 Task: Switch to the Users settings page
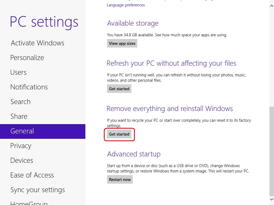coord(18,72)
